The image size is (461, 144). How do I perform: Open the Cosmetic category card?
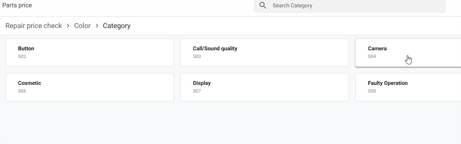(90, 87)
